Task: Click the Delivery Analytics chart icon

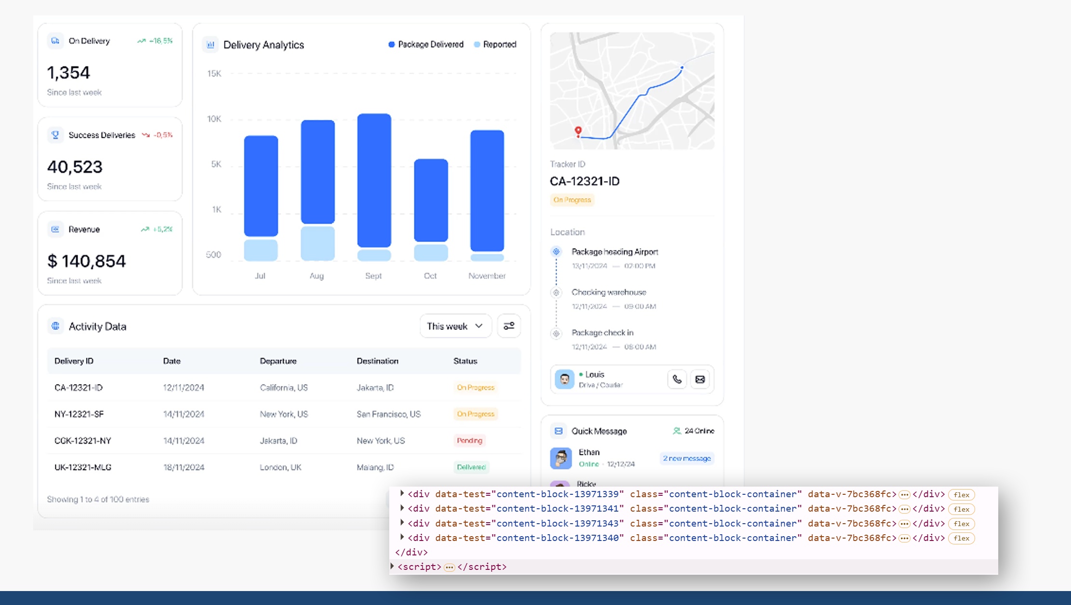Action: 211,45
